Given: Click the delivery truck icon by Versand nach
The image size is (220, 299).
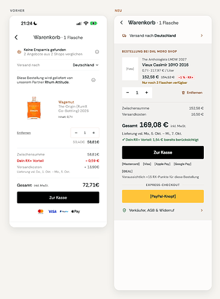Looking at the screenshot, I should pyautogui.click(x=124, y=36).
